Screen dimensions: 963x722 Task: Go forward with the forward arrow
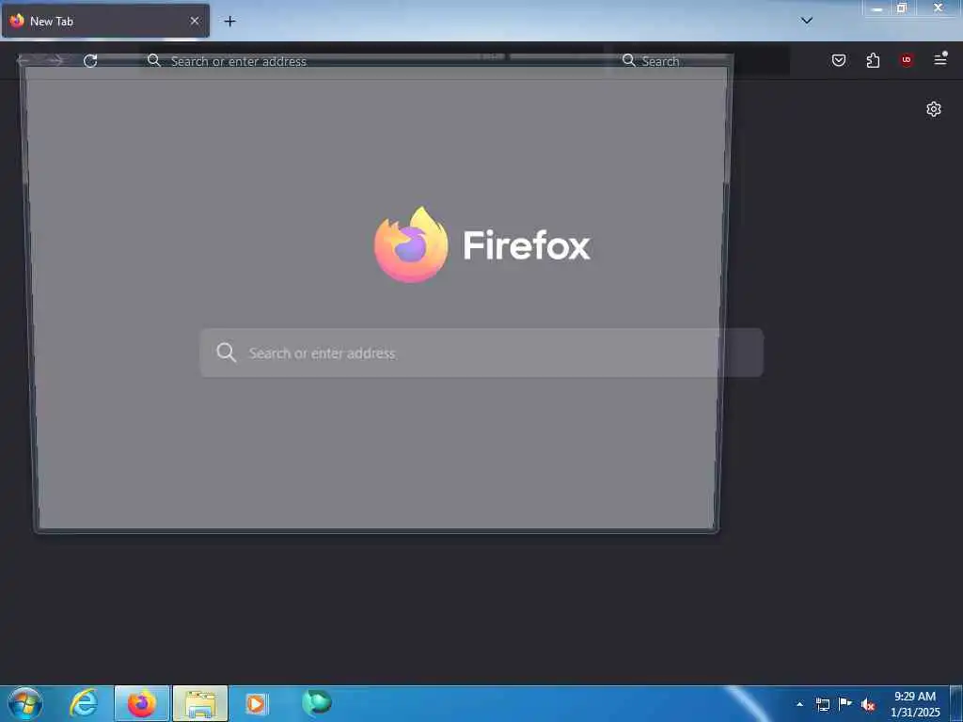55,60
